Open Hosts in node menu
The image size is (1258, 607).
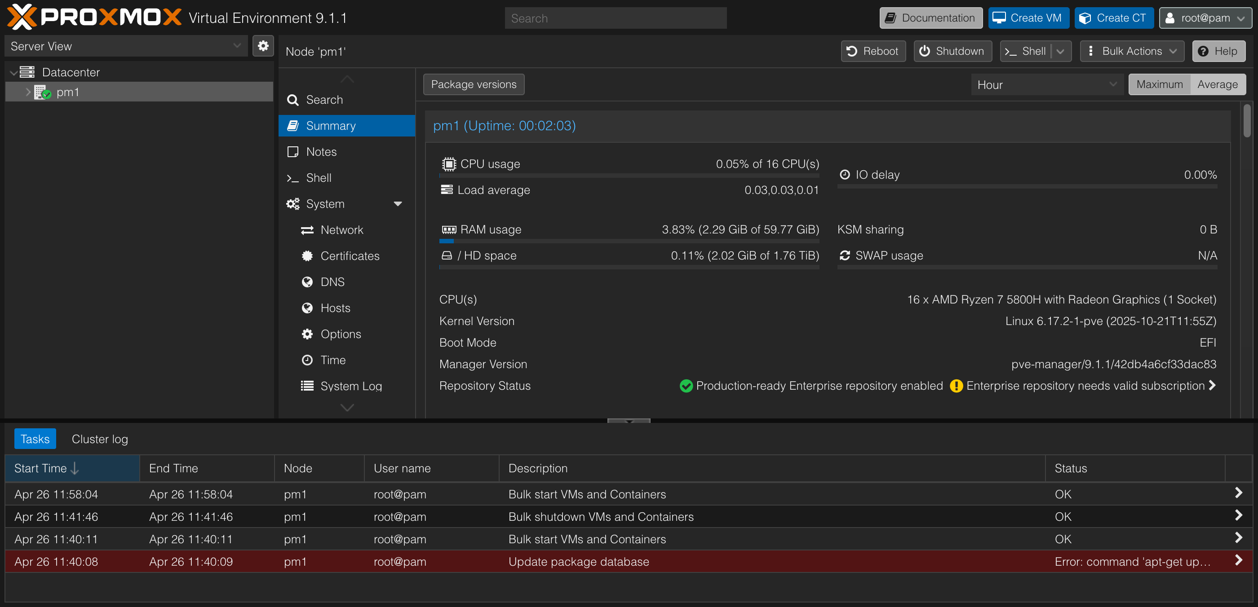point(347,308)
